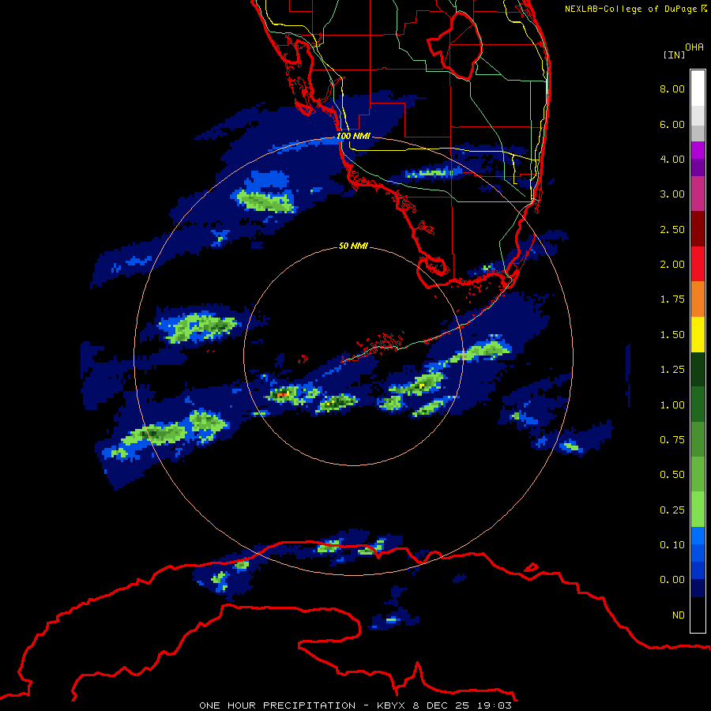Click the ONE HOUR PRECIPITATION caption text
This screenshot has width=711, height=711.
pos(277,705)
